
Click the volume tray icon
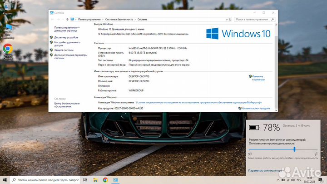(293, 180)
